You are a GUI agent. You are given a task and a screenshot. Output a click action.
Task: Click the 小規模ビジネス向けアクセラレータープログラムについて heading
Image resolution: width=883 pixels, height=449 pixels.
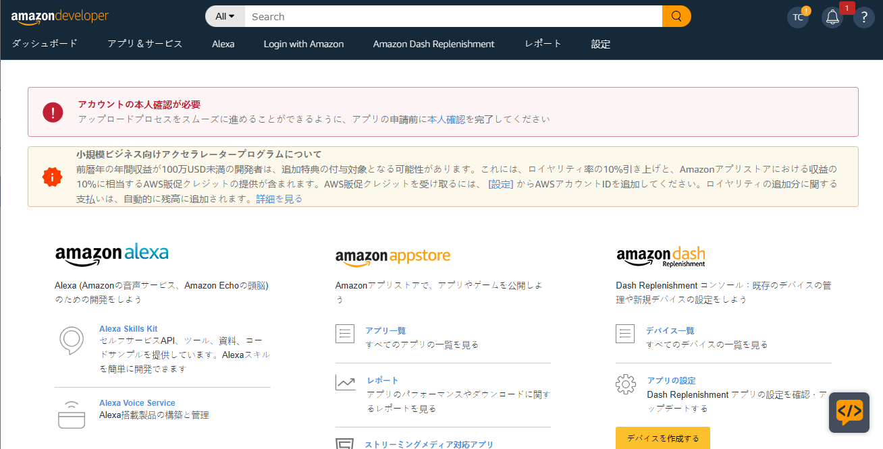point(199,154)
